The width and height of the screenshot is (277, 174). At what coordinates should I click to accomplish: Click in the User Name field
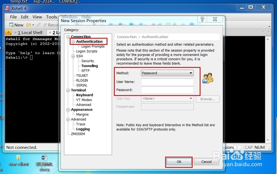tap(167, 82)
